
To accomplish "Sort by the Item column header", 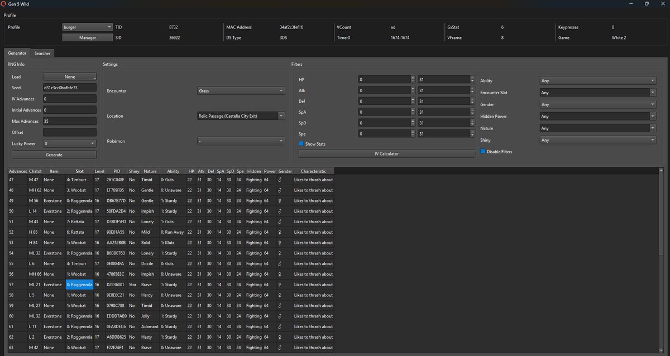I will (54, 171).
